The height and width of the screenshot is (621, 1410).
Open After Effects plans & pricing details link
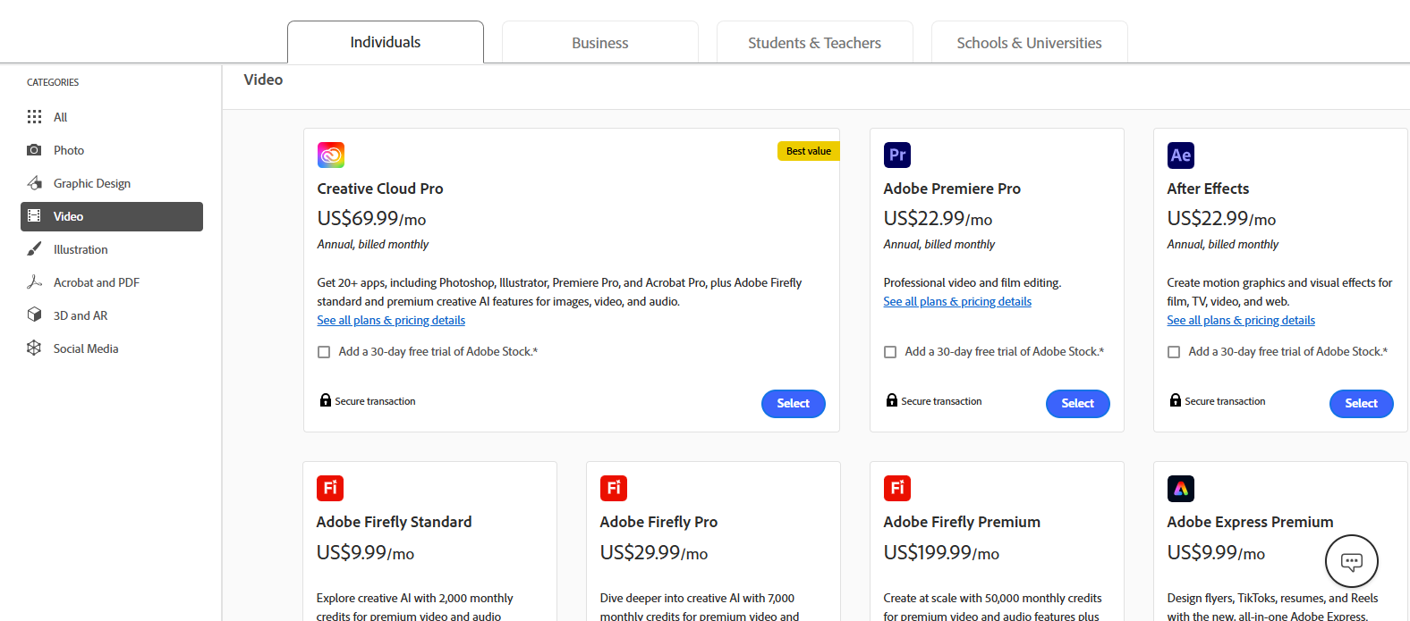click(1241, 320)
